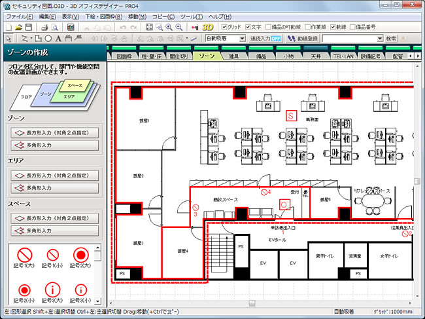Open the 備品 tab
Viewport: 425px width, 319px height.
click(261, 57)
